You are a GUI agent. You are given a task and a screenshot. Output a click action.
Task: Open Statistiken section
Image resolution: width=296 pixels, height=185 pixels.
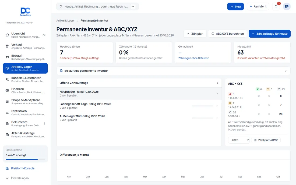(x=25, y=113)
